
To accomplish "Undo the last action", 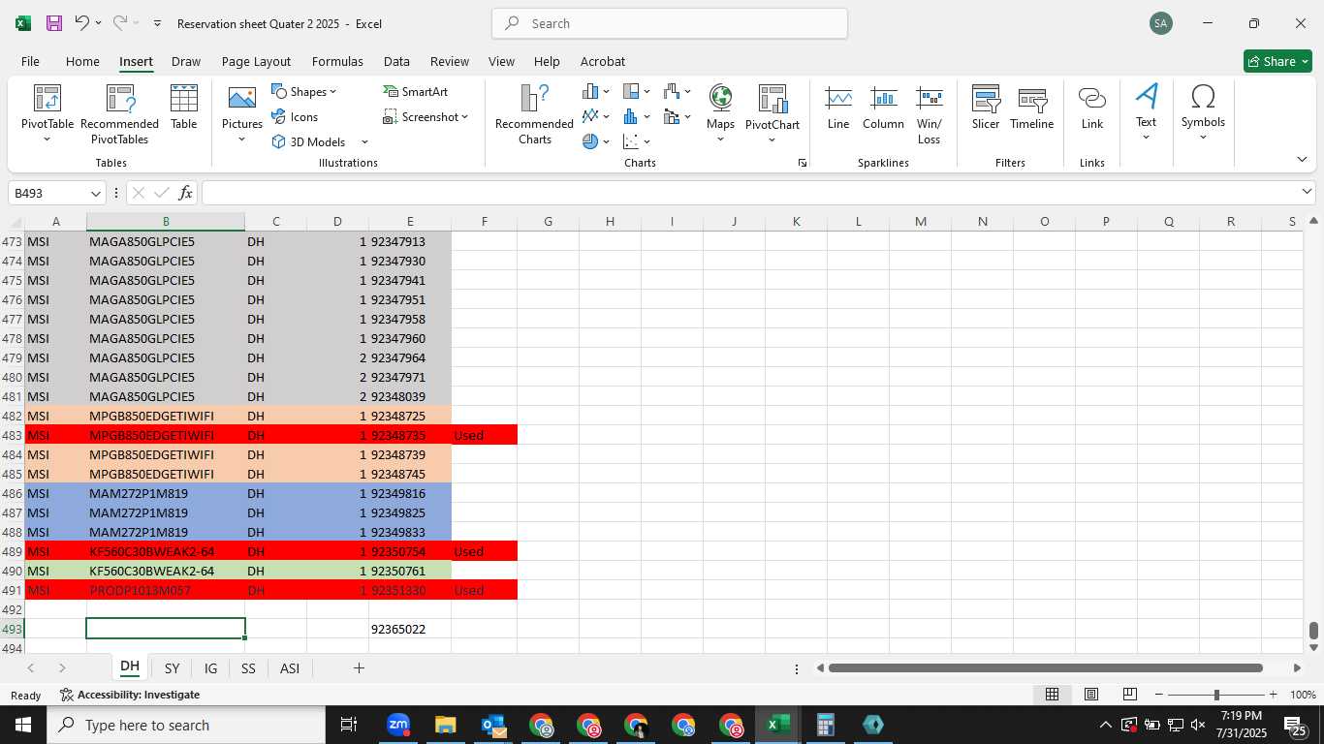I will tap(82, 23).
